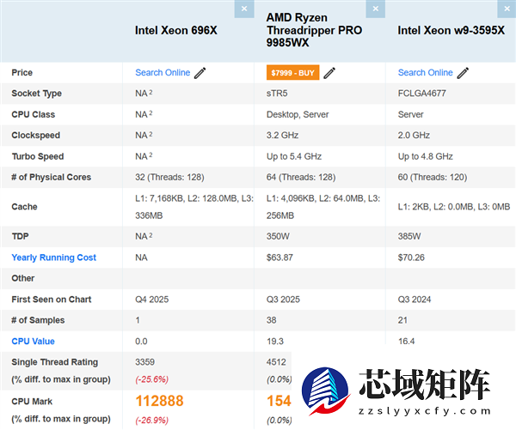Viewport: 516px width, 430px height.
Task: Click the Q3 2025 first seen value
Action: 283,300
